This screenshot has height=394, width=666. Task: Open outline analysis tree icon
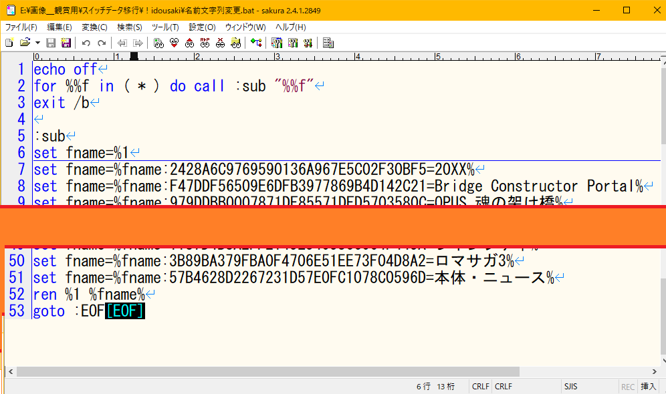pyautogui.click(x=256, y=43)
